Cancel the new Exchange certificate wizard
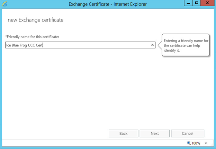Viewport: 216px width, 149px height. tap(188, 133)
